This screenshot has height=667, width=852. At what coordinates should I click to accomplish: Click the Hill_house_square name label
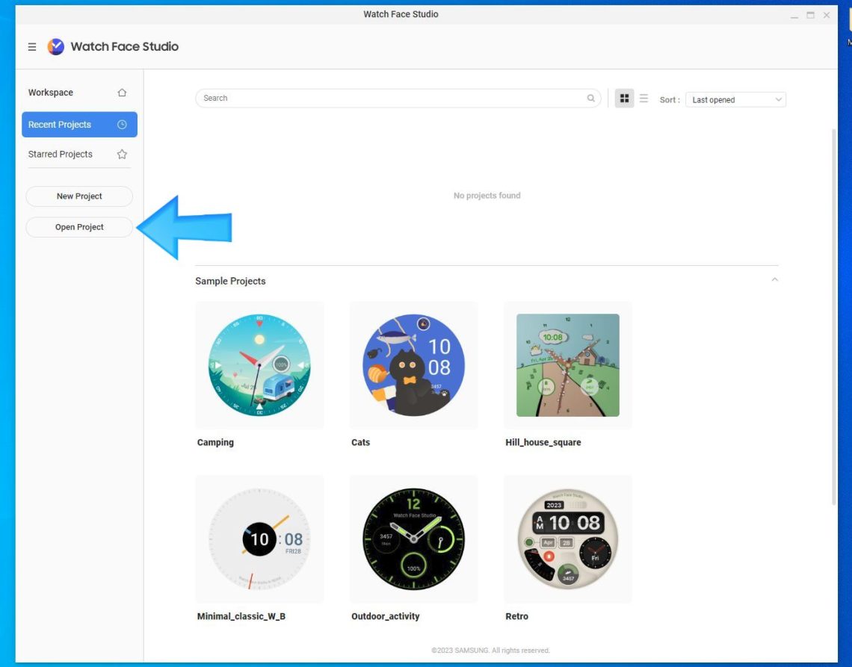543,442
